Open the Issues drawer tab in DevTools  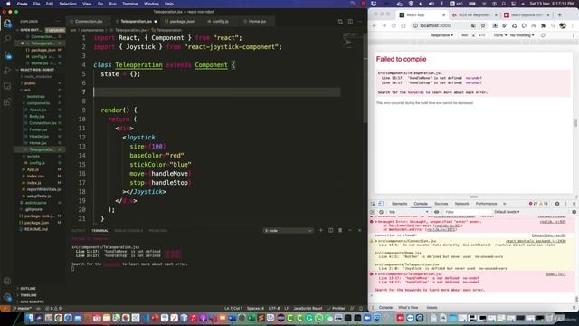coord(432,308)
